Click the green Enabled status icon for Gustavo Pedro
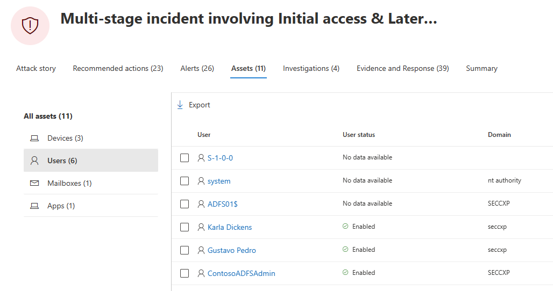Screen dimensions: 553x291 tap(345, 250)
